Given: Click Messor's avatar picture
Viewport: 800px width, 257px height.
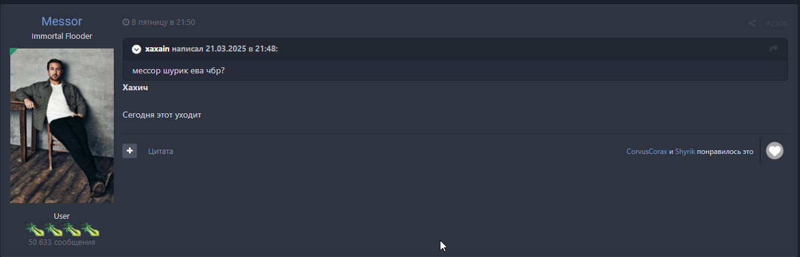Looking at the screenshot, I should coord(62,125).
